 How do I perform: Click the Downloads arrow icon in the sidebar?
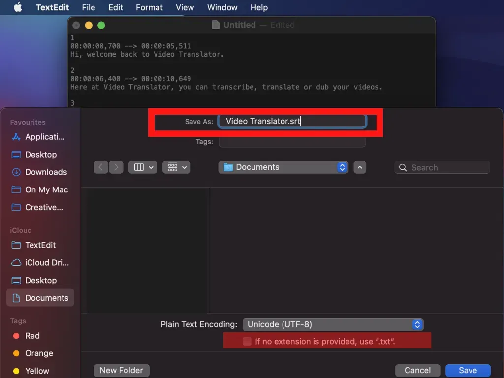[16, 172]
